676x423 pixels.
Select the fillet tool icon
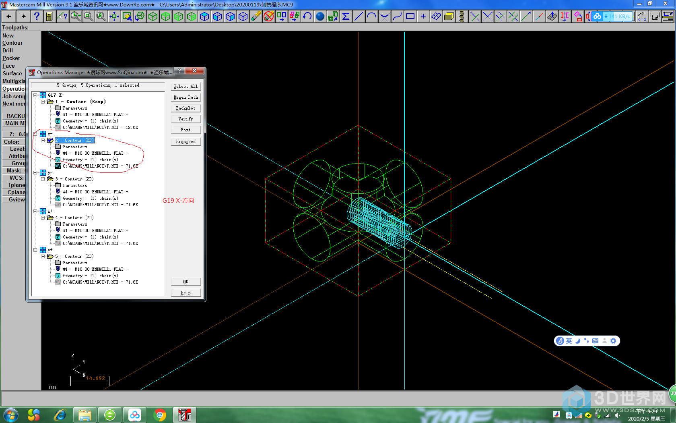pos(384,16)
